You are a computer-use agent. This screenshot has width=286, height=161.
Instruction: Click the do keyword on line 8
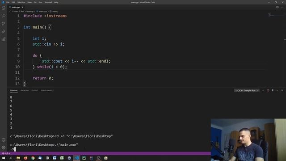(x=35, y=55)
